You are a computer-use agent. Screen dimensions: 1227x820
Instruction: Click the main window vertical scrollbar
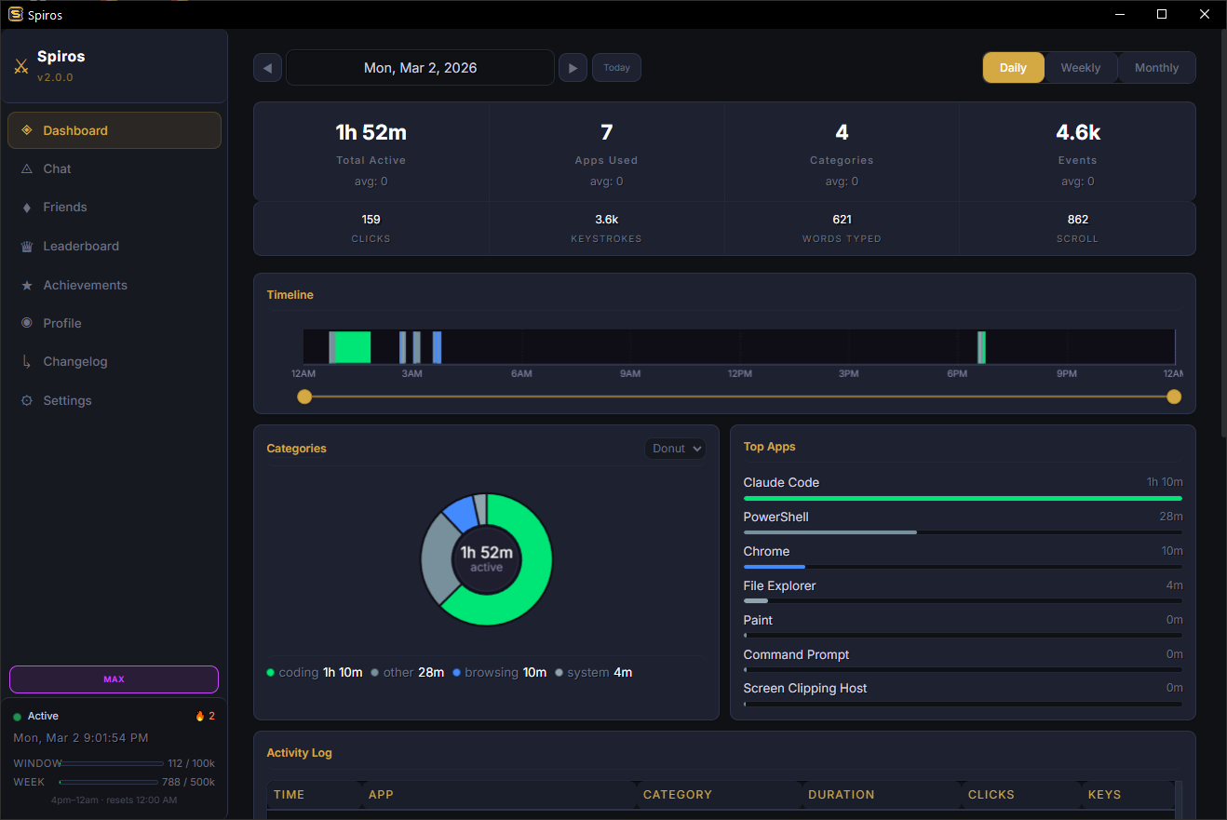(x=1222, y=233)
